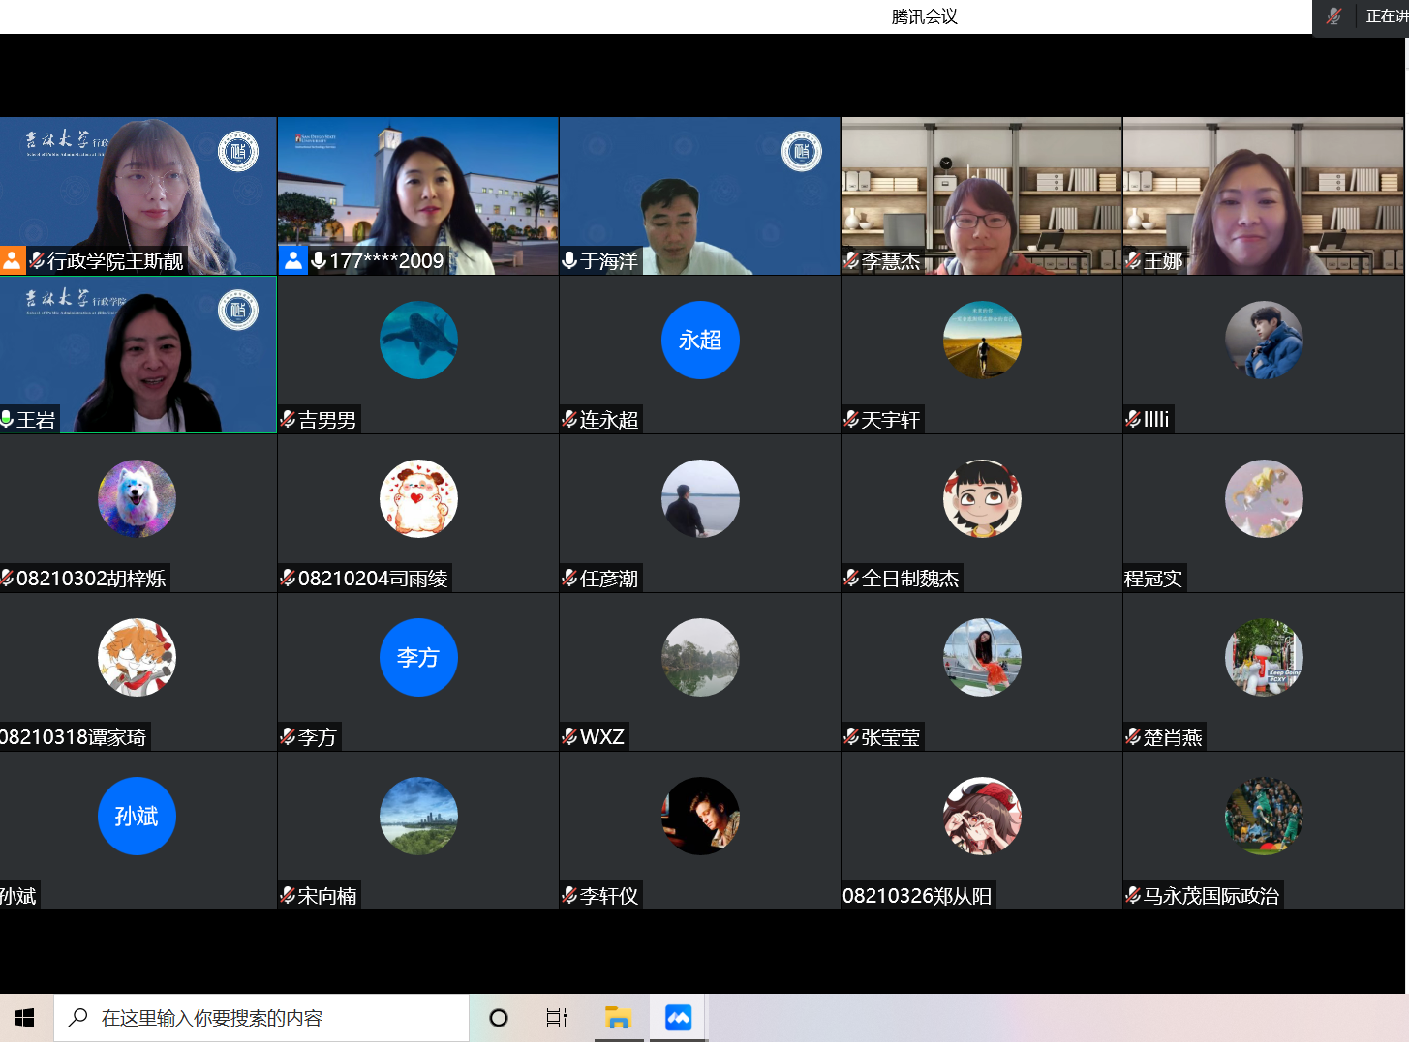Click the orange host badge on 行政学院王斯靓
This screenshot has height=1042, width=1409.
point(13,260)
